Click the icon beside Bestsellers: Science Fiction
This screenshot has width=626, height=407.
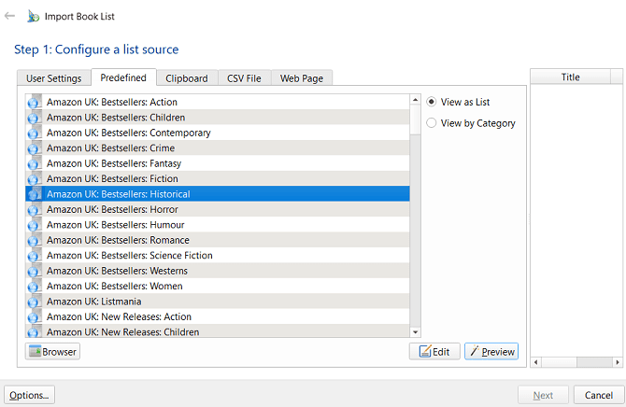click(34, 256)
